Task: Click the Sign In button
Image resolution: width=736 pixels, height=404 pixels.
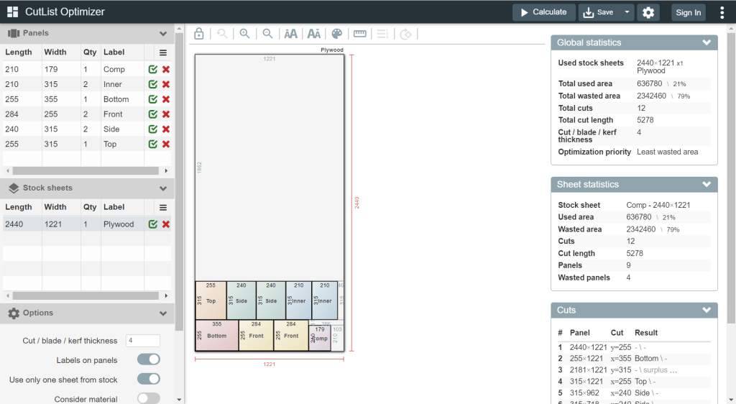Action: tap(688, 12)
